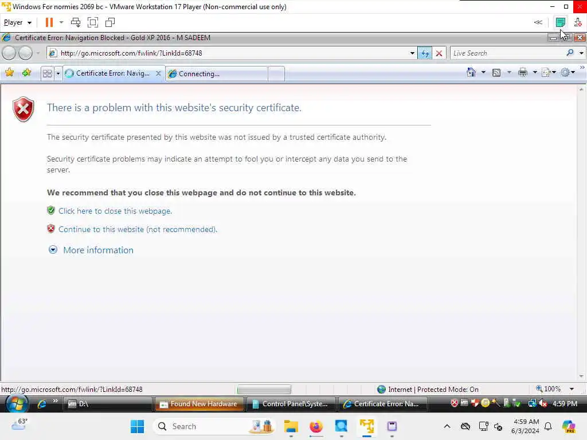Screen dimensions: 587x440
Task: Click muted volume tray icon in guest
Action: pos(543,403)
